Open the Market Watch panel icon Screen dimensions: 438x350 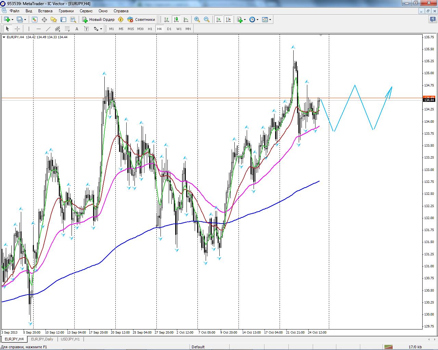pos(35,19)
